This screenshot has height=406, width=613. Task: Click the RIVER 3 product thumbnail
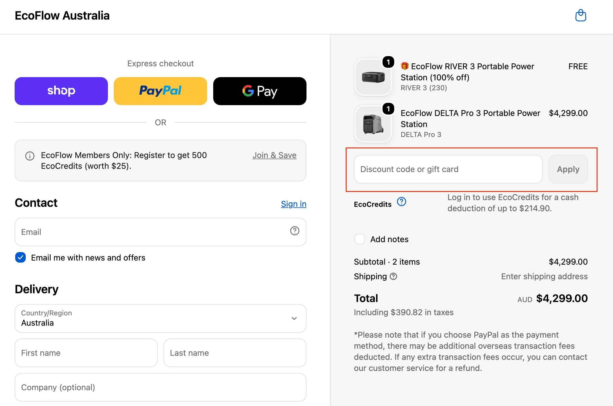tap(373, 77)
